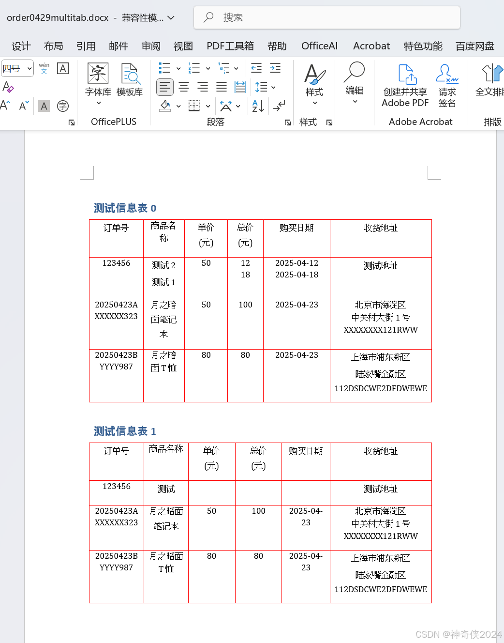
Task: Toggle justify alignment
Action: click(x=222, y=87)
